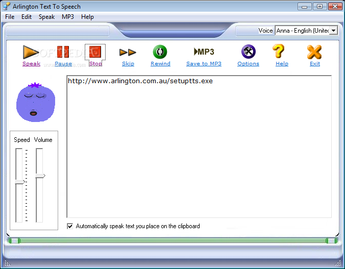Click the Pause link label
The width and height of the screenshot is (345, 269).
[x=63, y=64]
